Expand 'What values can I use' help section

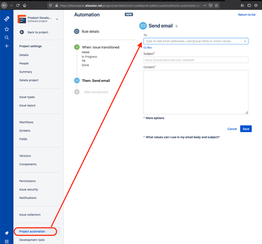(x=181, y=137)
